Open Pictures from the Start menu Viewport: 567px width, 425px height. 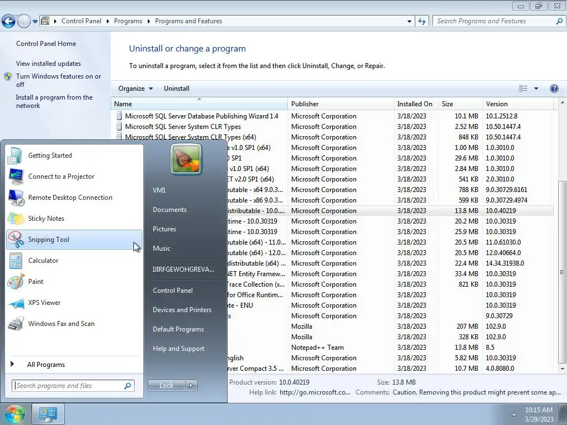164,229
